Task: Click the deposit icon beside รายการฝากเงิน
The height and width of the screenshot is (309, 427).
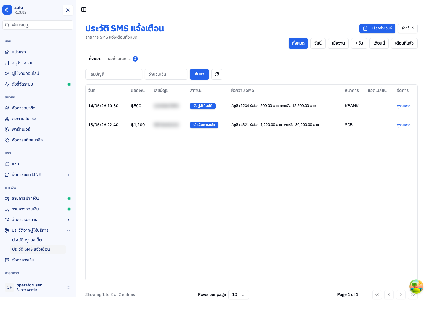Action: click(7, 198)
